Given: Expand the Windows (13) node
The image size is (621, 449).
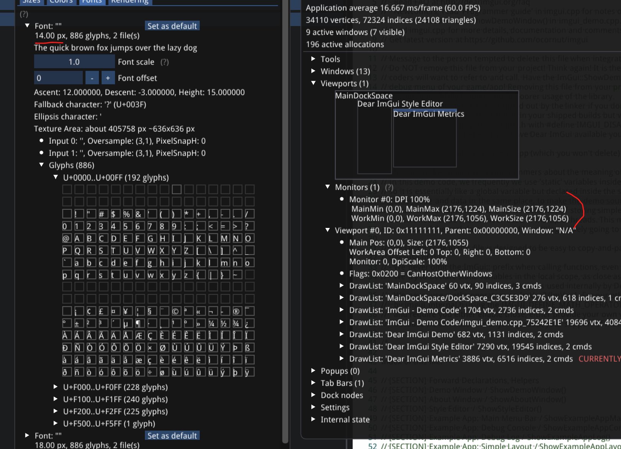Looking at the screenshot, I should point(314,71).
